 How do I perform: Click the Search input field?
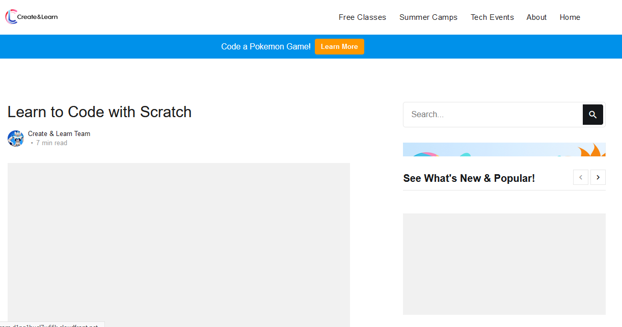tap(493, 115)
